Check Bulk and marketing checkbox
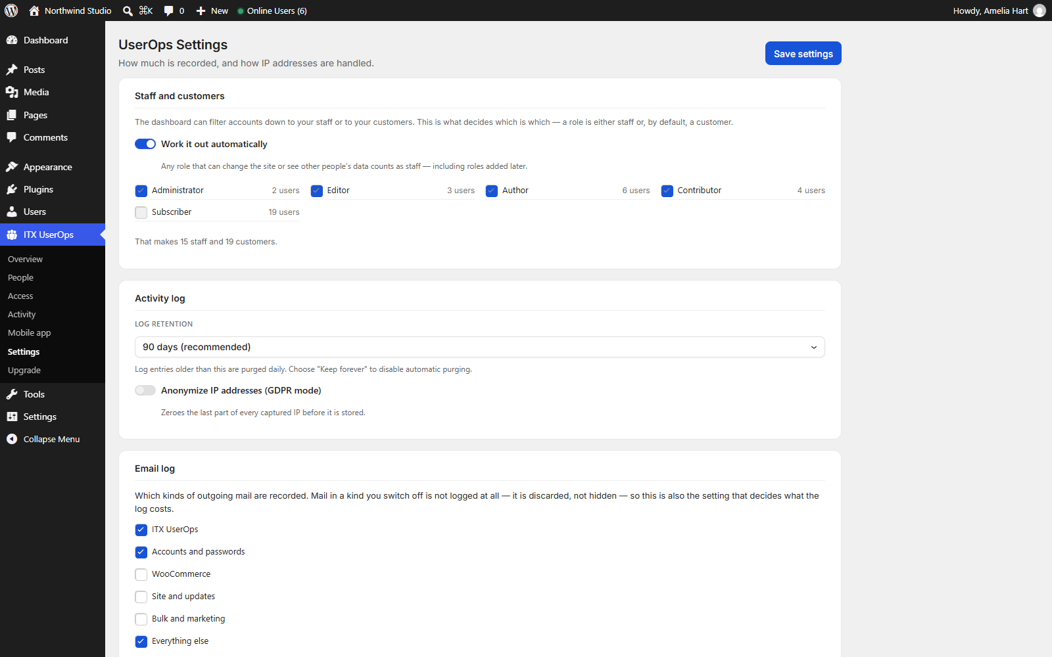The height and width of the screenshot is (657, 1052). coord(141,619)
